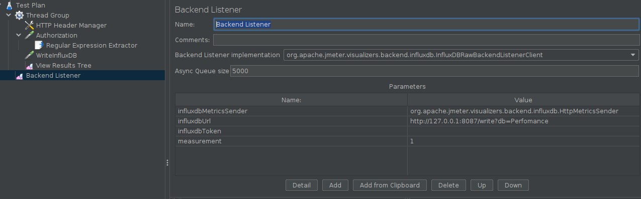Viewport: 641px width, 199px height.
Task: Click the Value column header
Action: [x=523, y=100]
